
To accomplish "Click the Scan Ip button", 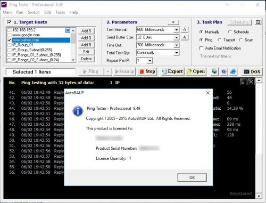I will (124, 71).
